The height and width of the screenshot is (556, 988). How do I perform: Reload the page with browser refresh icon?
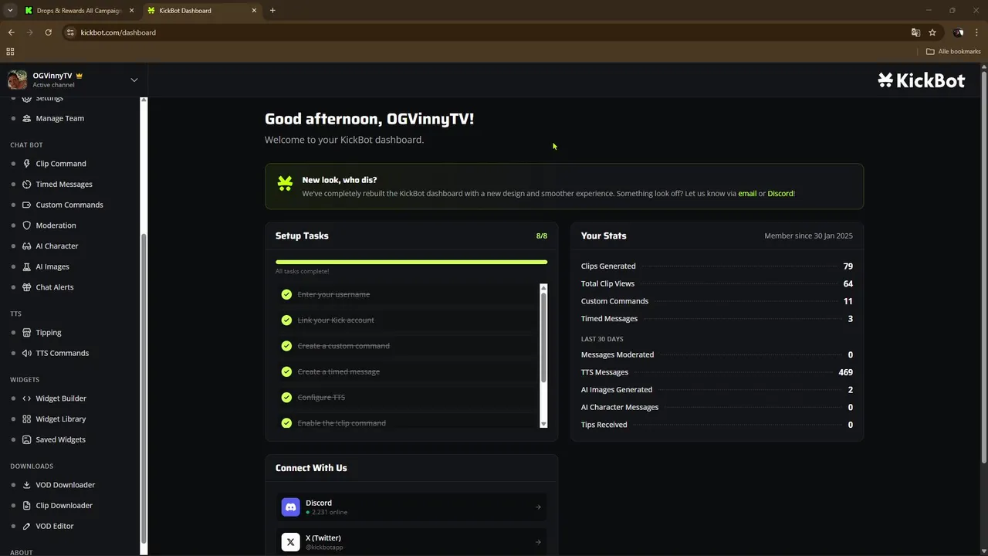48,32
